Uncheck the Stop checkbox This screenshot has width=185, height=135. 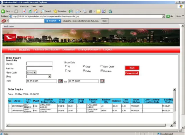coord(84,66)
